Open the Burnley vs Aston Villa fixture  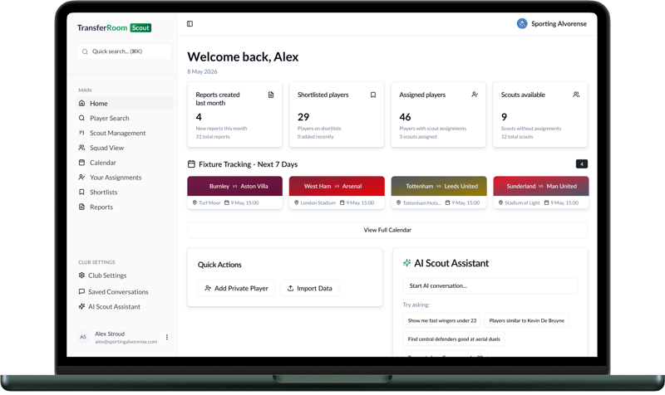pos(235,193)
